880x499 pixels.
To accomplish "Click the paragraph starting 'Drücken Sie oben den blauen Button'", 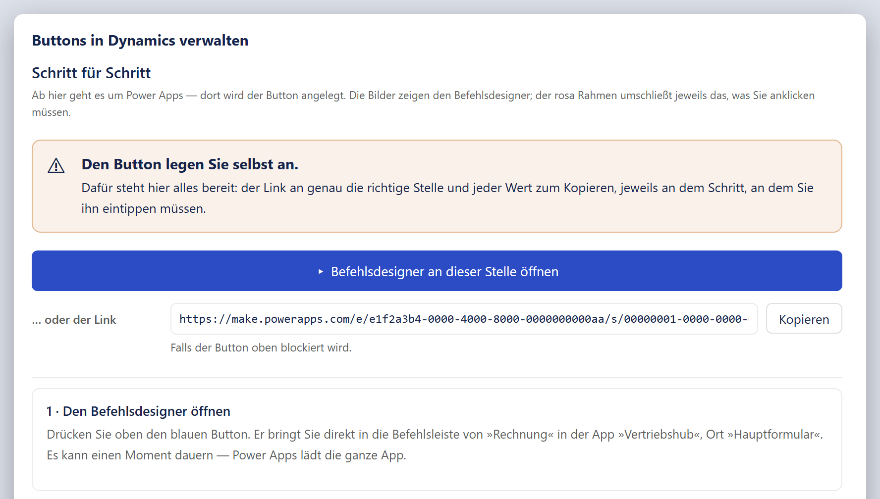I will [x=435, y=445].
